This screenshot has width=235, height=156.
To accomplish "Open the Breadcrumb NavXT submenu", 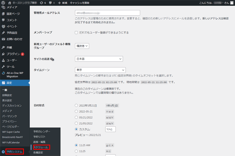I will [13, 137].
